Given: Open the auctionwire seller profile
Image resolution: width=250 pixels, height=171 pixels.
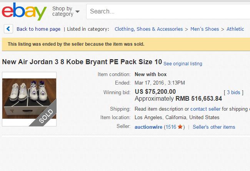Looking at the screenshot, I should click(148, 127).
